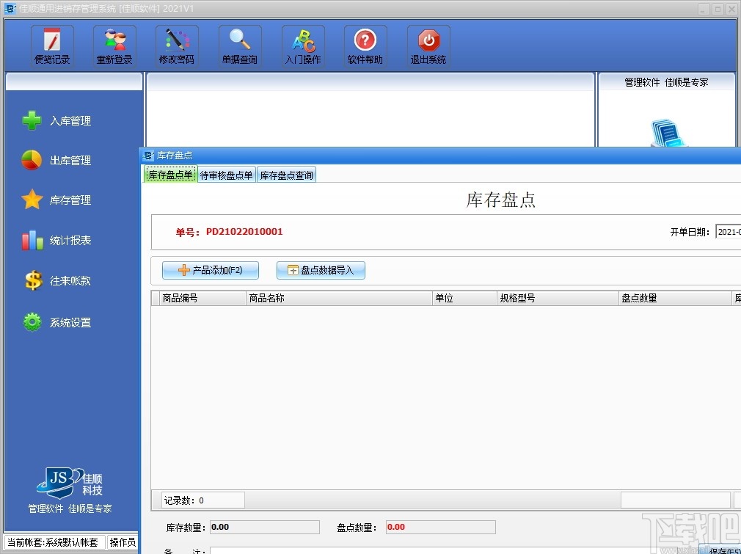Click the 盘点数量 amount field
Screen dimensions: 741x554
coord(440,527)
